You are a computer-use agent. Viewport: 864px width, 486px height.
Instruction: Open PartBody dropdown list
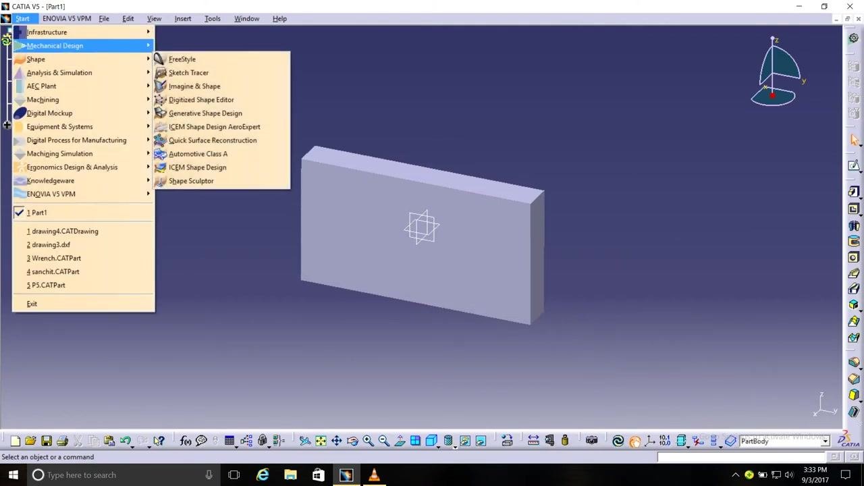(x=825, y=441)
